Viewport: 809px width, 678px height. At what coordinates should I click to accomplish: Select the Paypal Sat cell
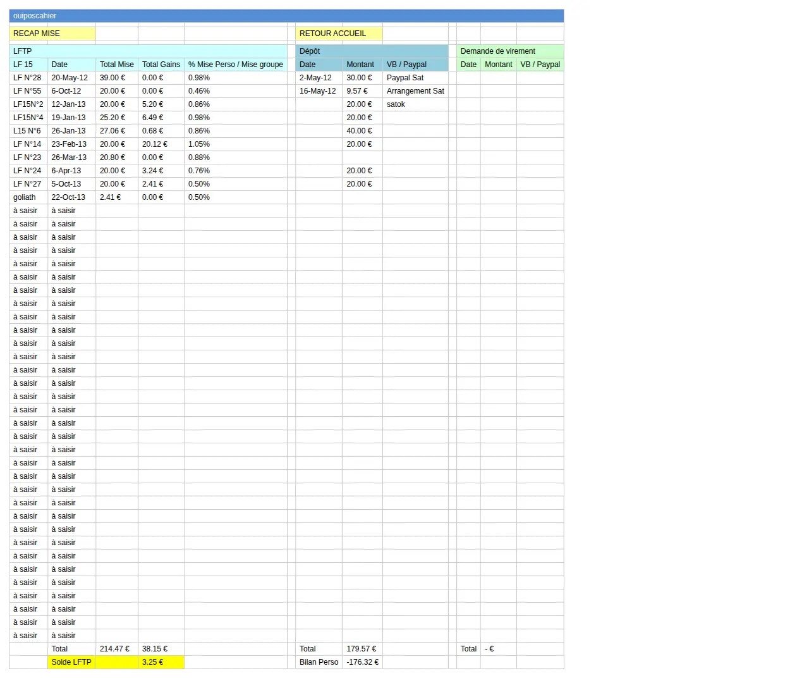(x=415, y=78)
